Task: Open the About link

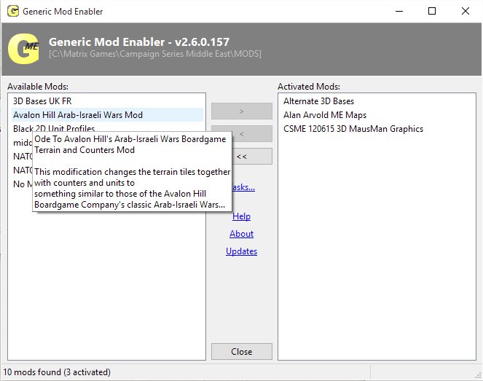Action: [242, 234]
